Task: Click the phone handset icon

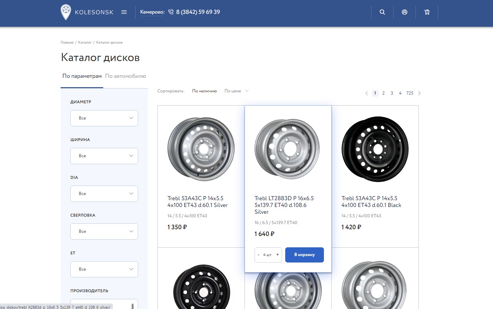Action: tap(171, 12)
